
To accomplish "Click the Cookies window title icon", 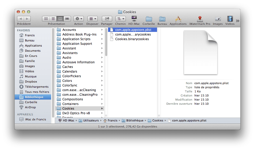I will [x=120, y=12].
